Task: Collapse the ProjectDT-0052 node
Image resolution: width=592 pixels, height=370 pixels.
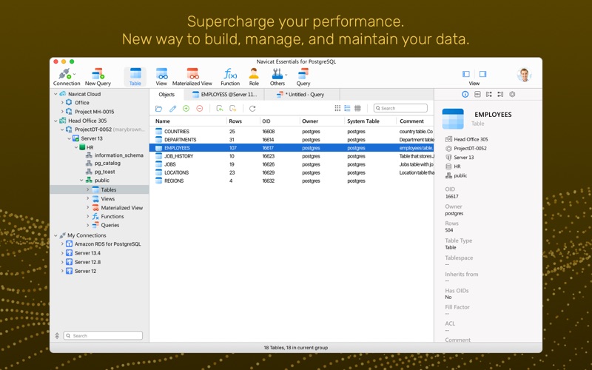Action: [x=62, y=129]
